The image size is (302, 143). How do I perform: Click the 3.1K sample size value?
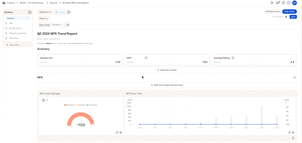click(118, 62)
